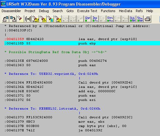Viewport: 160px width, 136px height.
Task: Click the Call dword ptr [004092D4] line
Action: click(x=68, y=82)
